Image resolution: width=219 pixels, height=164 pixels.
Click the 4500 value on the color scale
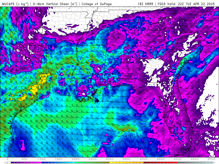tap(161, 159)
